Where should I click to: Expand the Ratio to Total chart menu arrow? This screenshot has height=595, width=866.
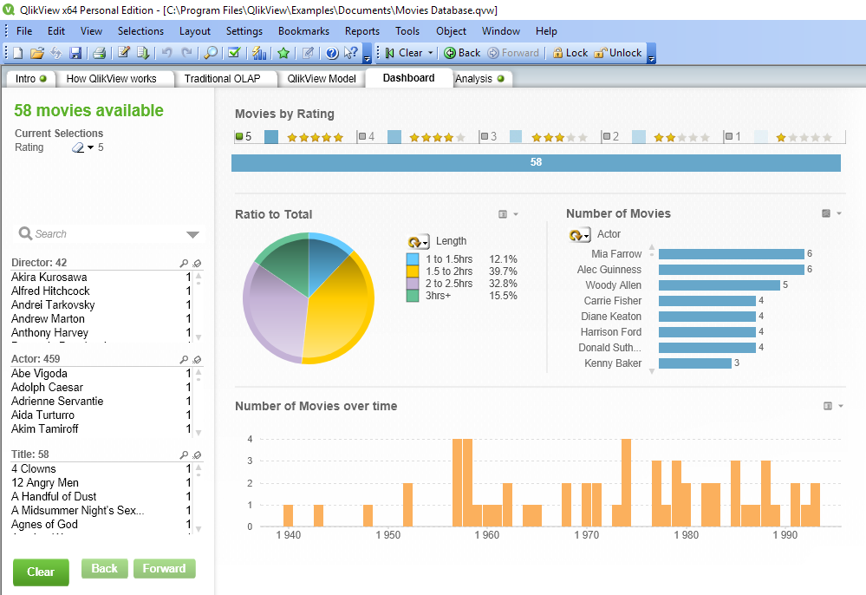click(516, 214)
